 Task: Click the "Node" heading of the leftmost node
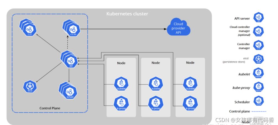(x=121, y=63)
